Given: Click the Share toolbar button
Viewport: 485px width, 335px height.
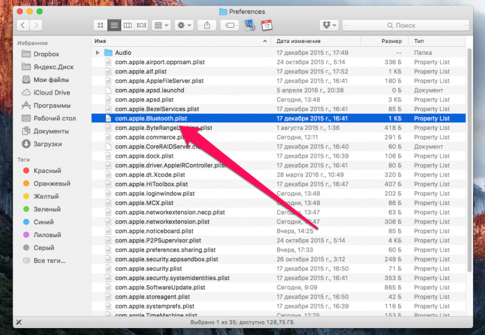Looking at the screenshot, I should pyautogui.click(x=207, y=25).
